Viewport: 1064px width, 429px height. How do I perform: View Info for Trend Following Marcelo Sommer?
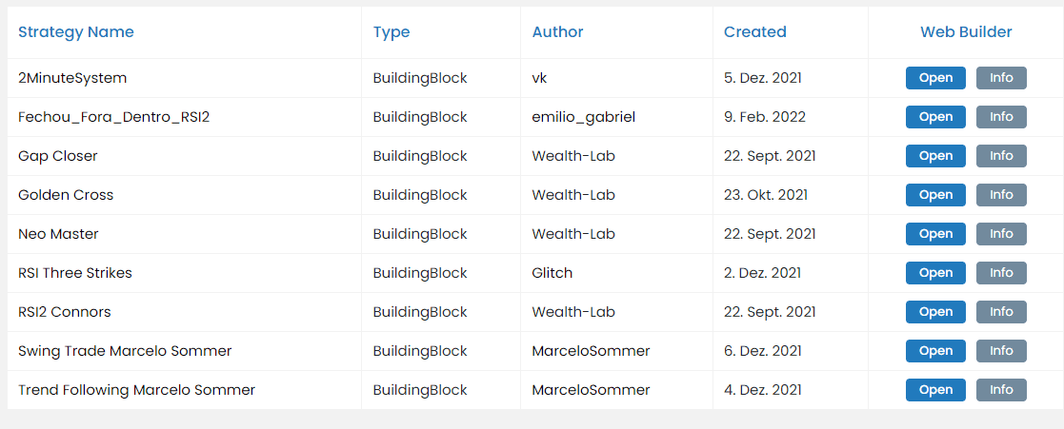point(1001,390)
